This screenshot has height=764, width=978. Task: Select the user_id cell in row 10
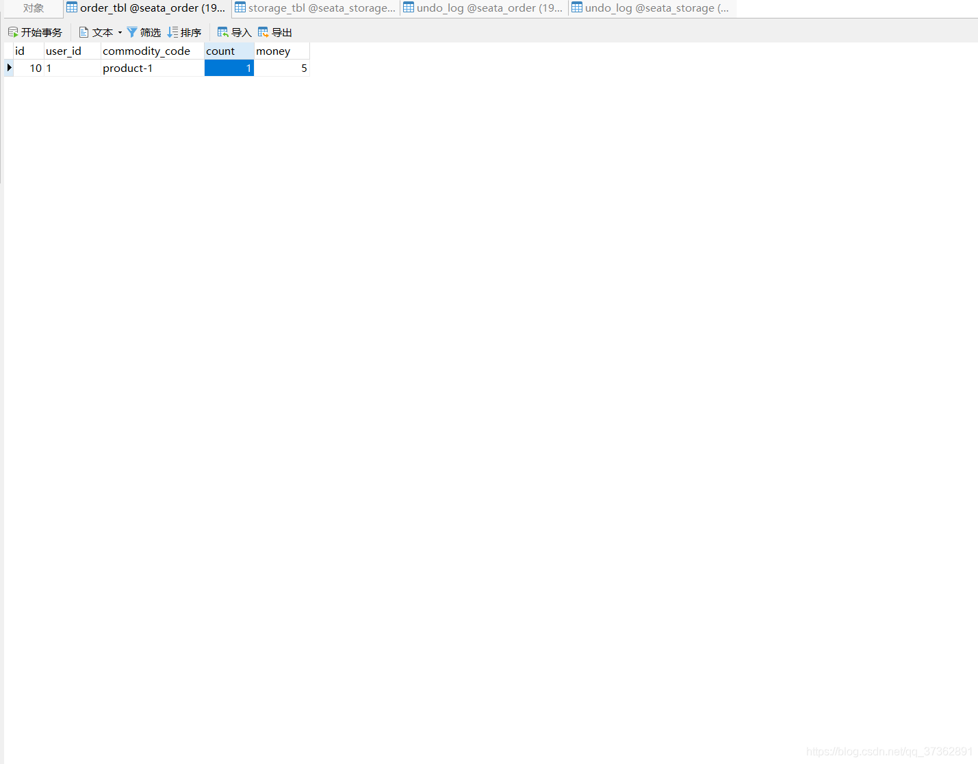pos(73,68)
